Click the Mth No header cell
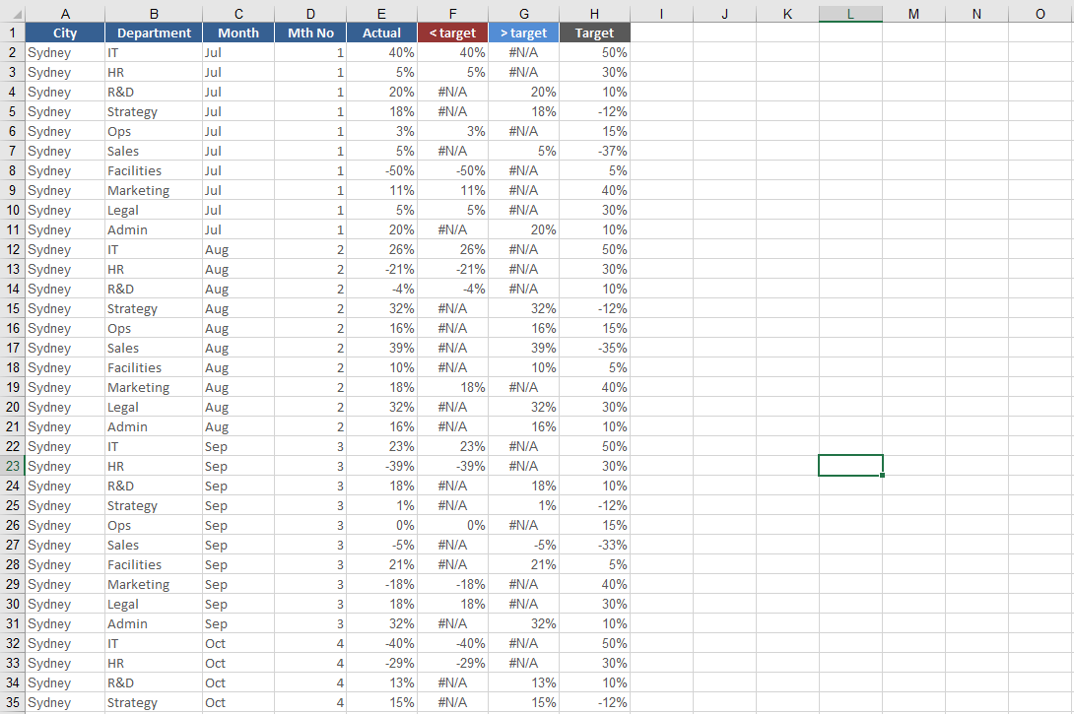The image size is (1074, 714). coord(311,32)
